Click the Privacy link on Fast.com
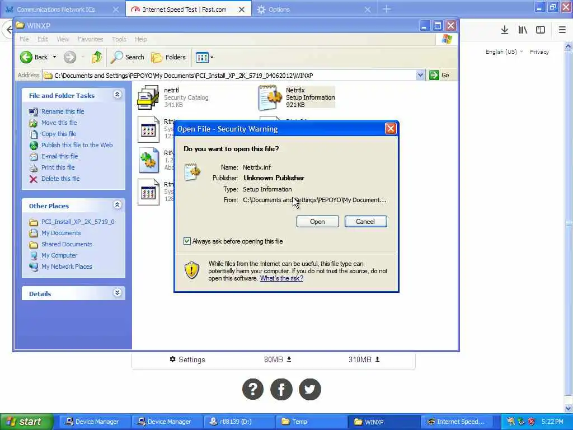This screenshot has height=430, width=573. 539,52
